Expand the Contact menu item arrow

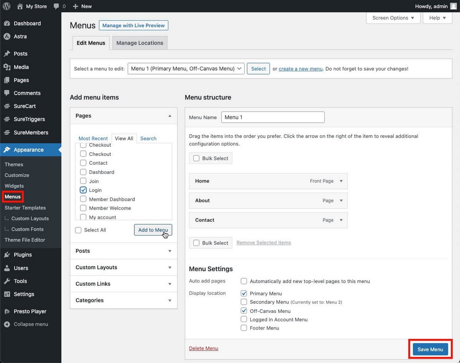(341, 220)
